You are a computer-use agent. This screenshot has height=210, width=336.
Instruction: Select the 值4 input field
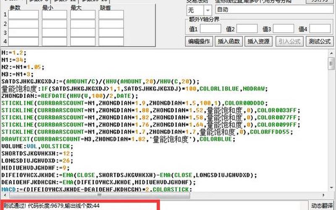click(x=320, y=29)
